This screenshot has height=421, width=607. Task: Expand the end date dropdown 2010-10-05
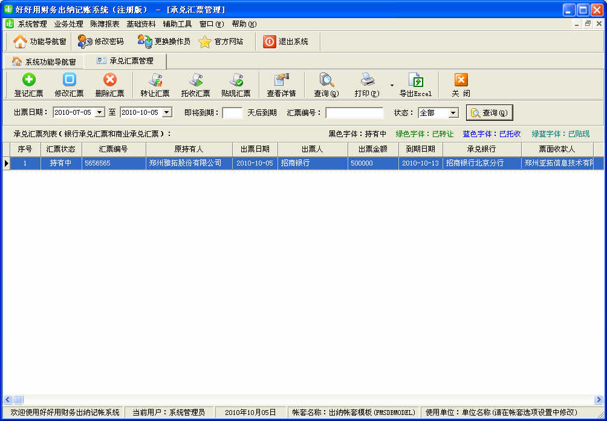(x=167, y=112)
